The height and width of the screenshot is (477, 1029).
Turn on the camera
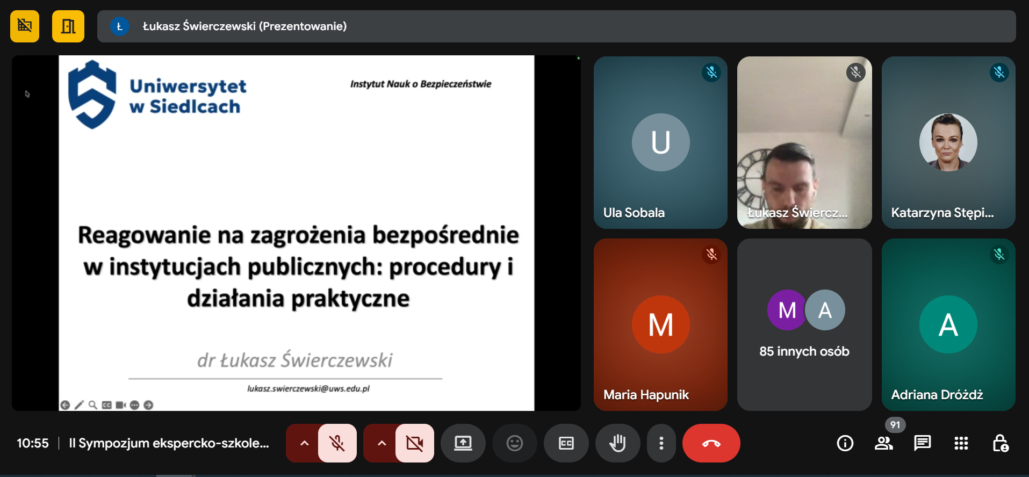point(414,443)
